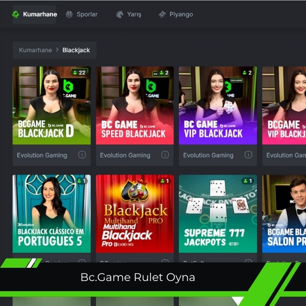This screenshot has height=306, width=306.
Task: Open info icon for BC Game Blackjack D
Action: click(82, 155)
